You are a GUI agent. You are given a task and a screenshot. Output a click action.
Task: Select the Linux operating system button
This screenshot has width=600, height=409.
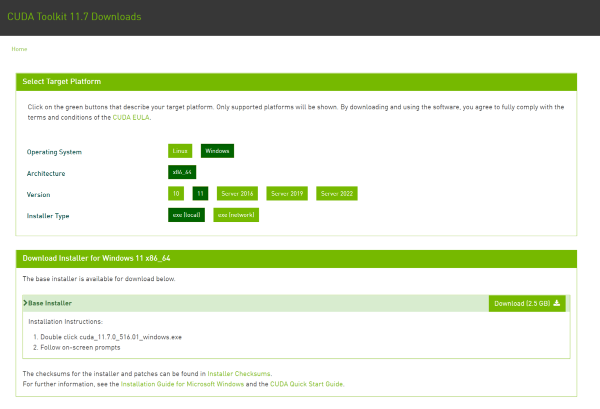180,151
